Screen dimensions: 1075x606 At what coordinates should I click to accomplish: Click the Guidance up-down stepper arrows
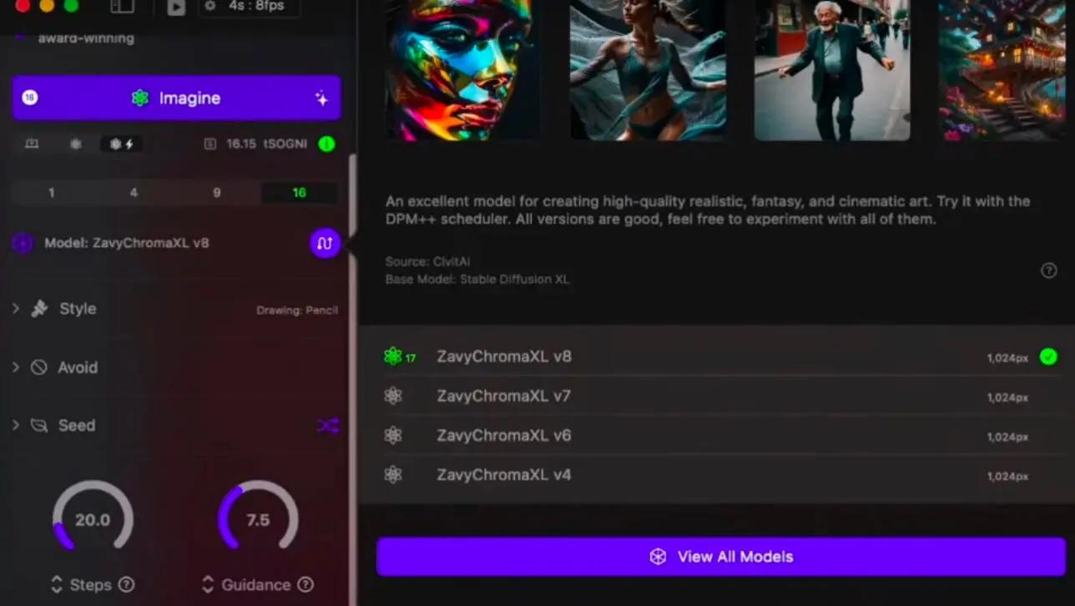point(208,584)
